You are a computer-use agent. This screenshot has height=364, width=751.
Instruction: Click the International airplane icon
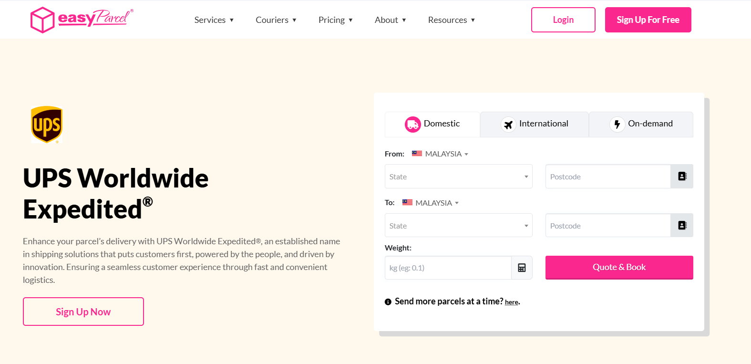tap(508, 125)
